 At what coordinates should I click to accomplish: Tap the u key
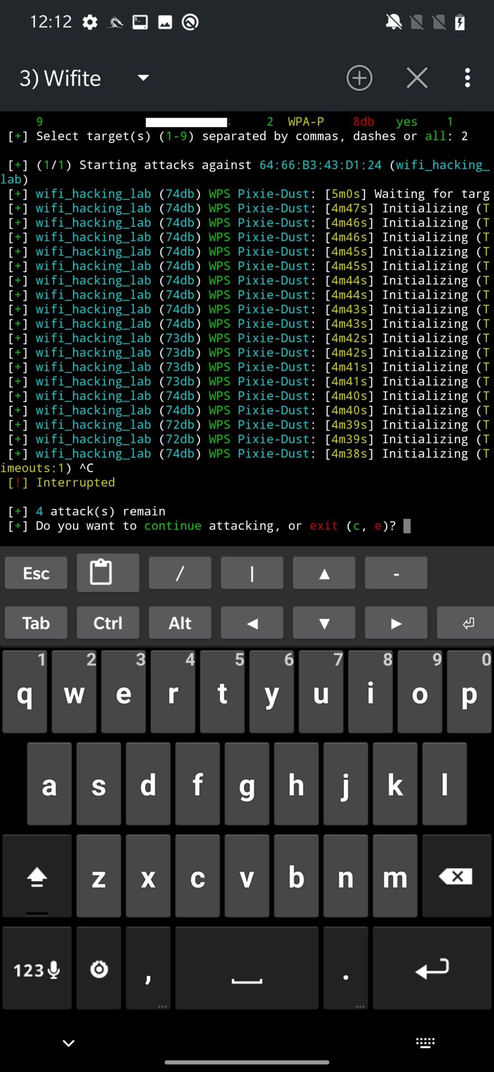coord(321,692)
